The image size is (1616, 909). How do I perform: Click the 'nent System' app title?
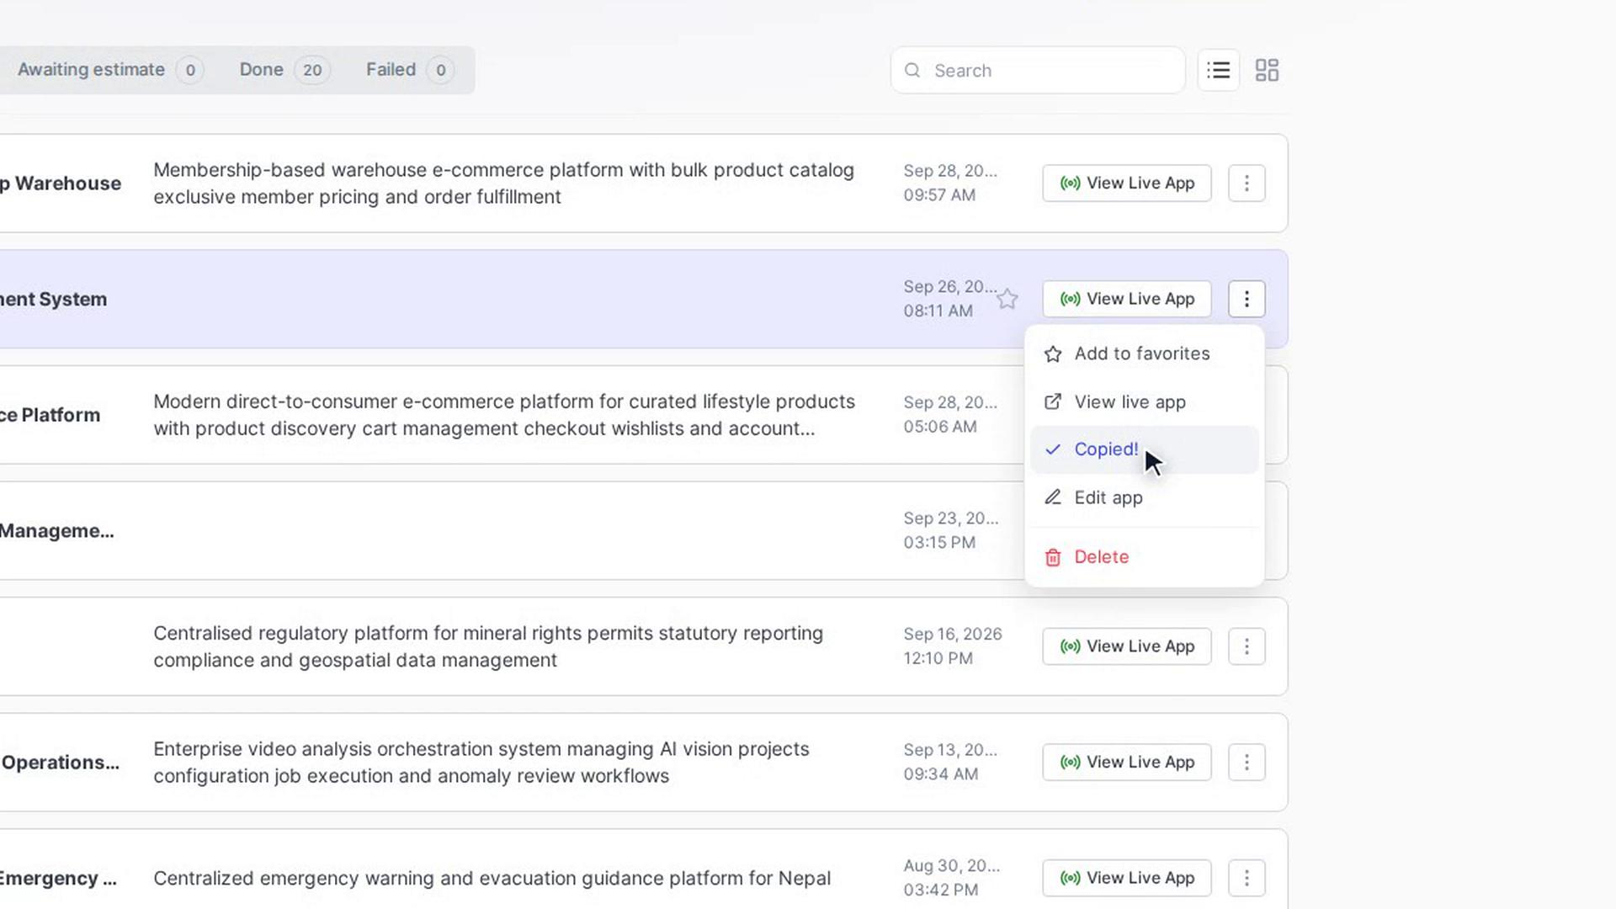click(53, 300)
